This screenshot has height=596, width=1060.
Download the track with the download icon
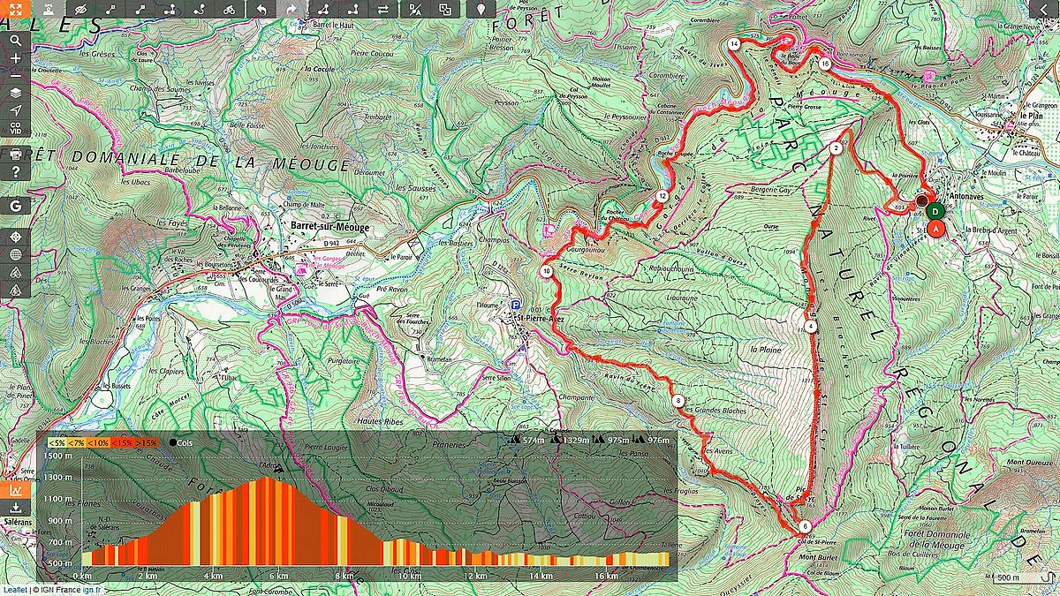[15, 508]
